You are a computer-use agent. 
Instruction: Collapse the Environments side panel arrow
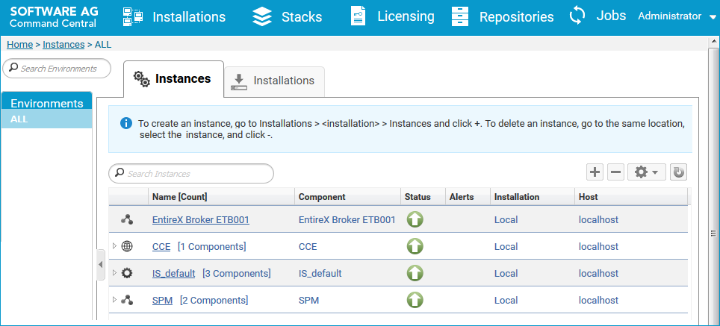[x=101, y=265]
